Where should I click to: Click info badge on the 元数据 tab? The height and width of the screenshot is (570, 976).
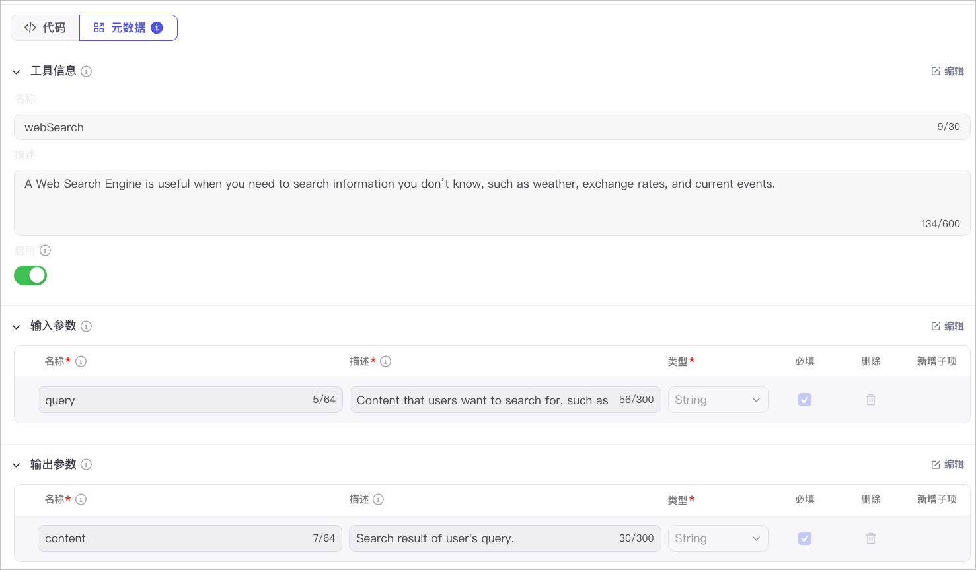pos(157,28)
